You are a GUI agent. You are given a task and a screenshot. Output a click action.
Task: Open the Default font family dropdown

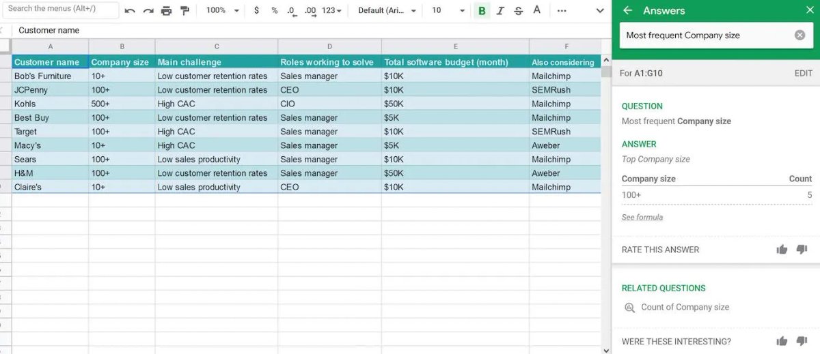point(387,11)
